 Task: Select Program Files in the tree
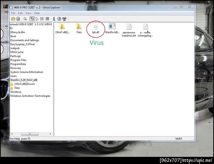pyautogui.click(x=18, y=60)
